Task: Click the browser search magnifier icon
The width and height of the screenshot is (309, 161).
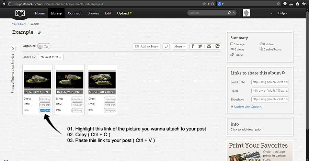Action: tap(278, 4)
